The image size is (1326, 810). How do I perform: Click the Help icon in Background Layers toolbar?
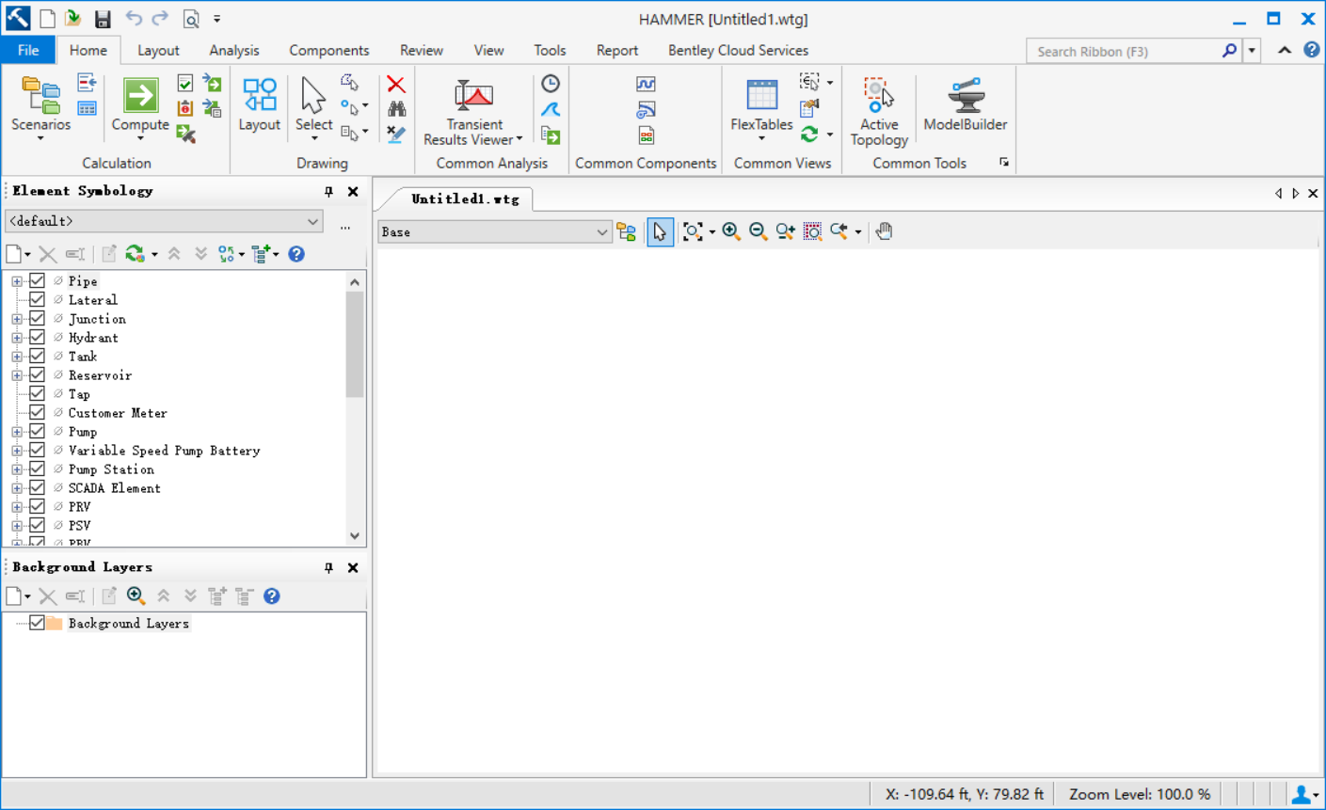tap(272, 596)
